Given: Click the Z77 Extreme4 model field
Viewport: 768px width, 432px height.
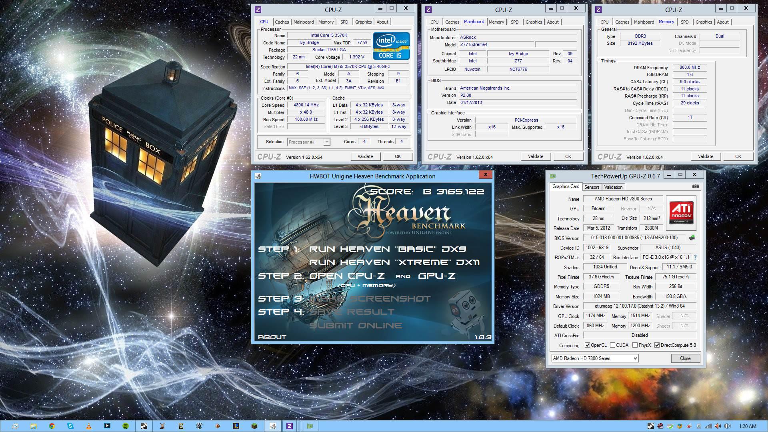Looking at the screenshot, I should tap(496, 45).
